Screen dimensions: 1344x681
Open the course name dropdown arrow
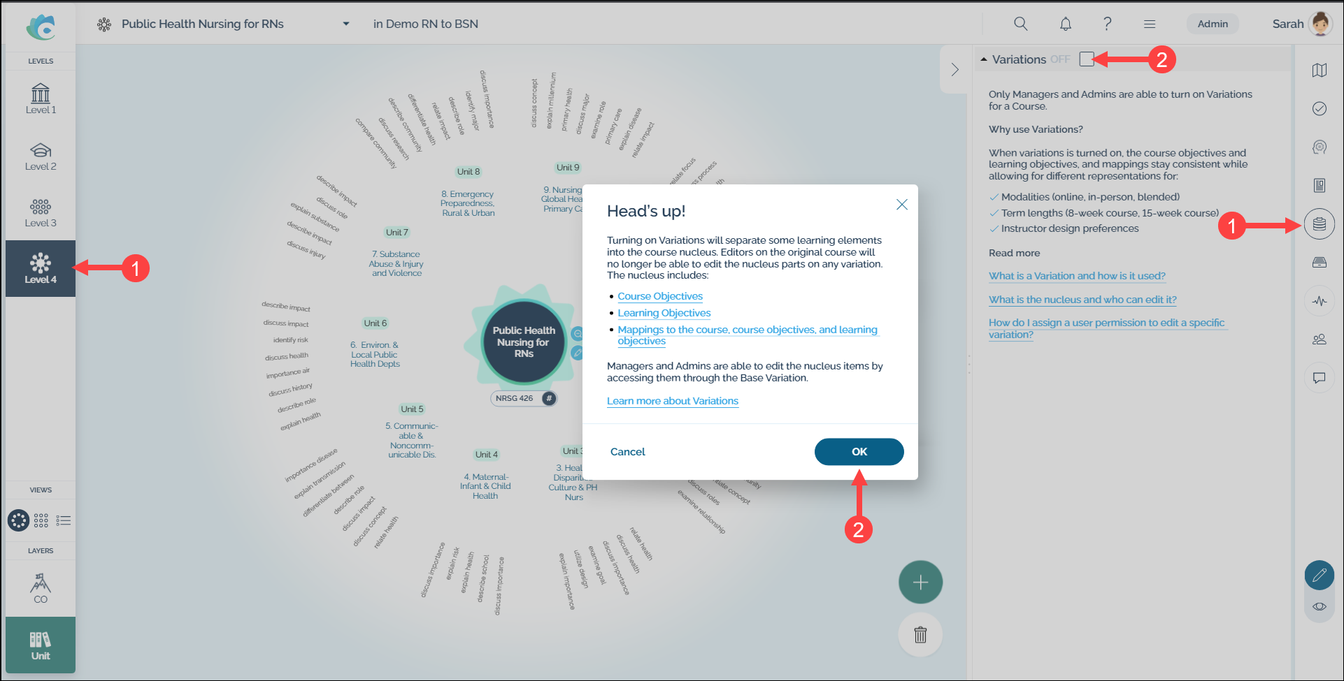point(345,24)
